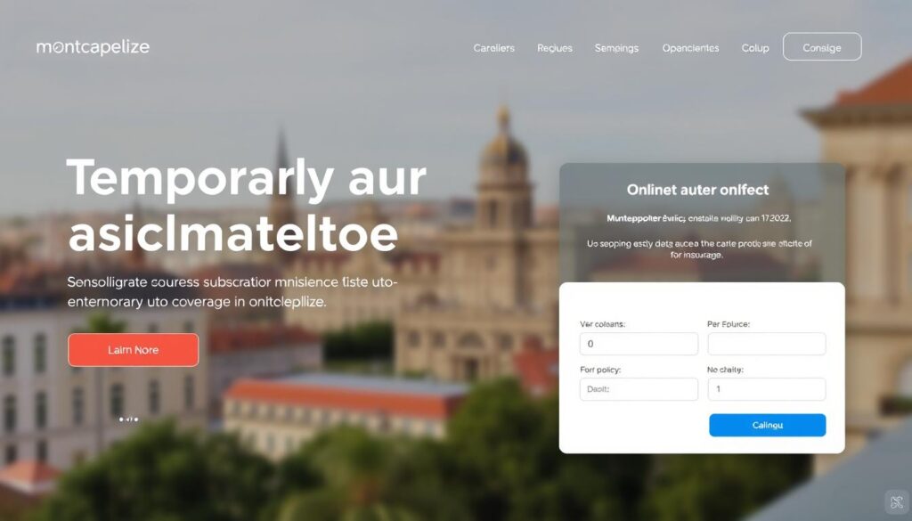Click the outlined Consige button
The image size is (912, 521).
click(x=822, y=46)
